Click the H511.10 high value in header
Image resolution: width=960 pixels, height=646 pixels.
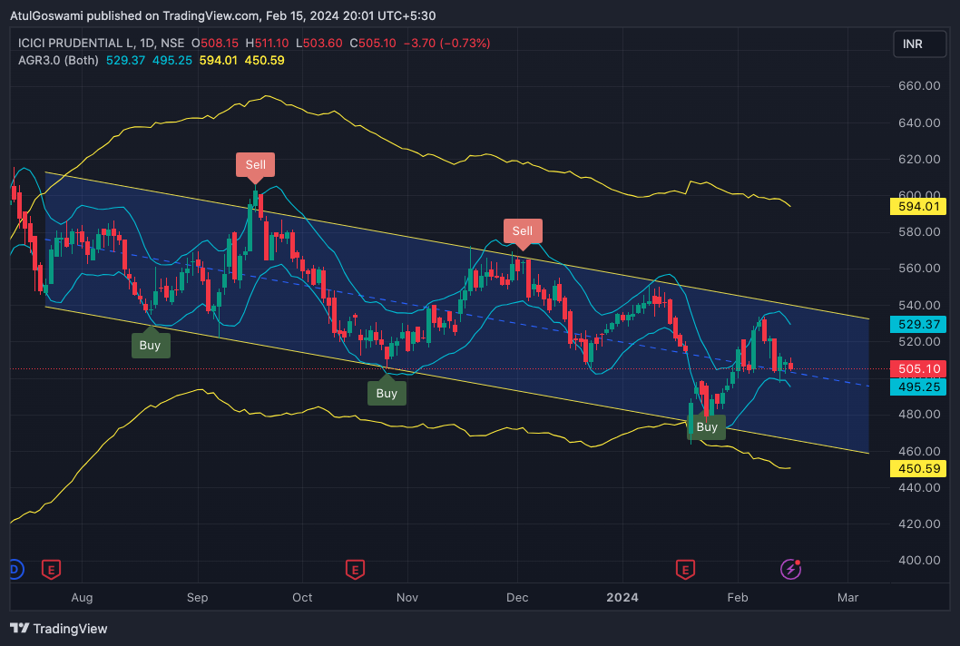[x=267, y=43]
